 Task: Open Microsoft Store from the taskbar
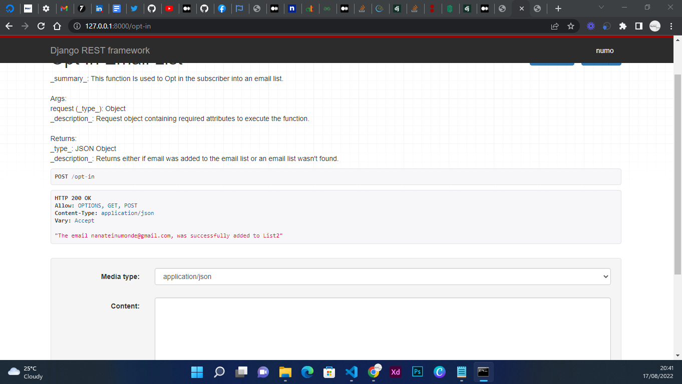click(x=329, y=372)
